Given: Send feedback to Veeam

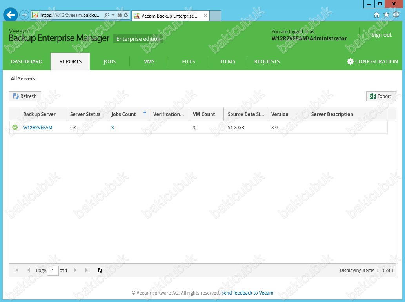Looking at the screenshot, I should tap(247, 293).
